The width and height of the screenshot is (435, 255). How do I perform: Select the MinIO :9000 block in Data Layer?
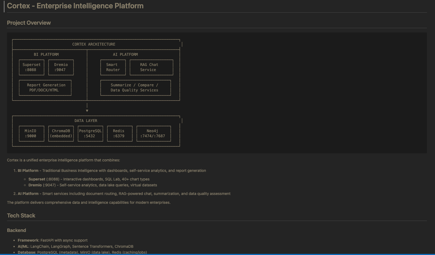pyautogui.click(x=31, y=133)
